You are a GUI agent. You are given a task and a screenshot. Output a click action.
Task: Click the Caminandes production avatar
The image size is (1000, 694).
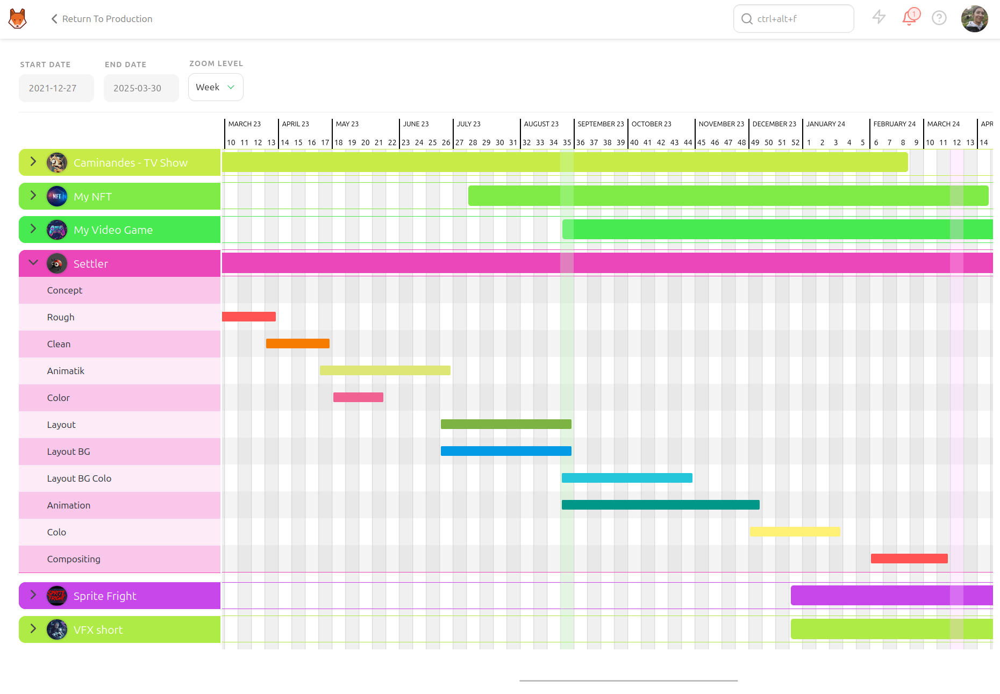click(x=57, y=162)
